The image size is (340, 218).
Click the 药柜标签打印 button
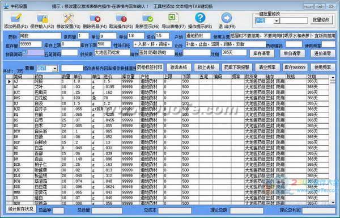point(150,68)
